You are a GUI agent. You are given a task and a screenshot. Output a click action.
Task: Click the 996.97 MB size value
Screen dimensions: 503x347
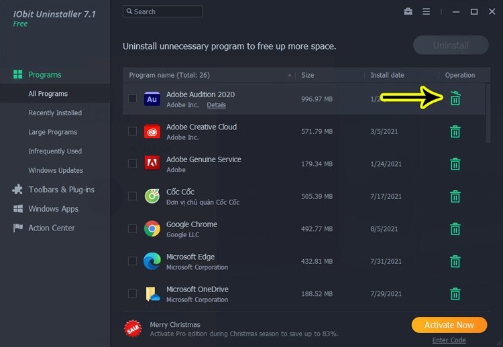[x=317, y=99]
